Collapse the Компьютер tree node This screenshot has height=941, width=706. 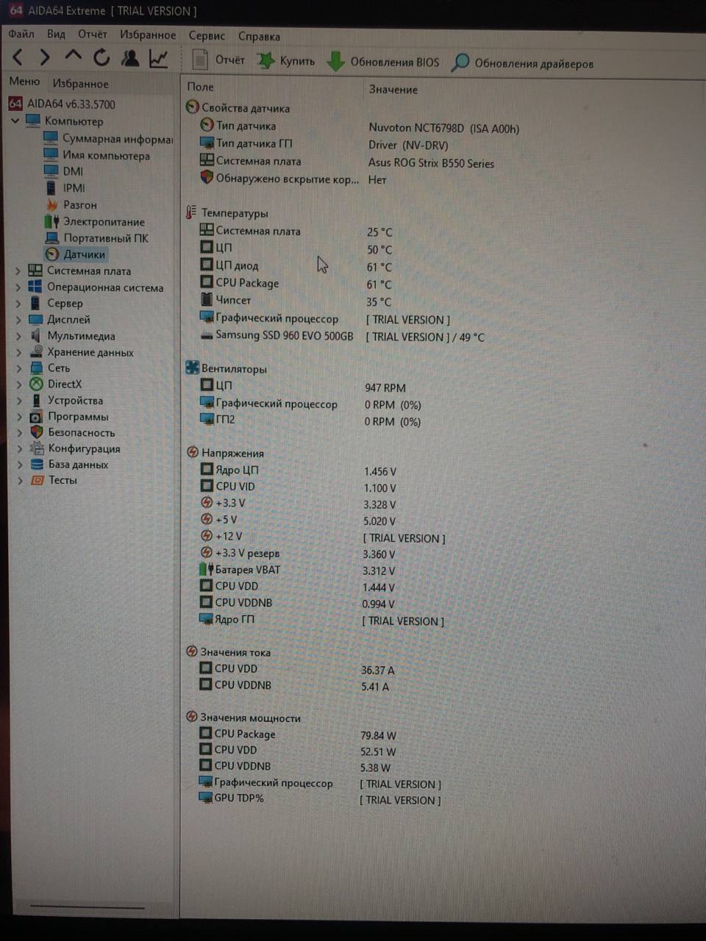pos(15,120)
